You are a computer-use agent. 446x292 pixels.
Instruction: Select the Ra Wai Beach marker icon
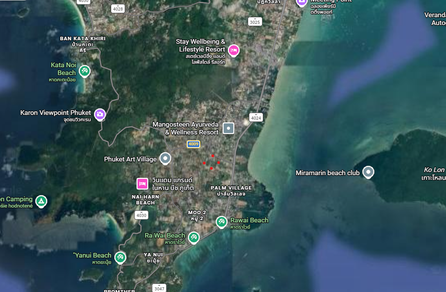click(194, 237)
